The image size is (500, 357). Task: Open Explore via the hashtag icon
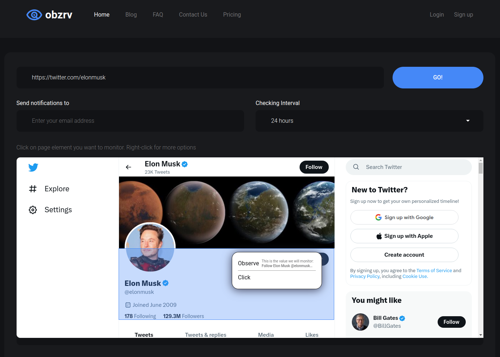tap(33, 189)
